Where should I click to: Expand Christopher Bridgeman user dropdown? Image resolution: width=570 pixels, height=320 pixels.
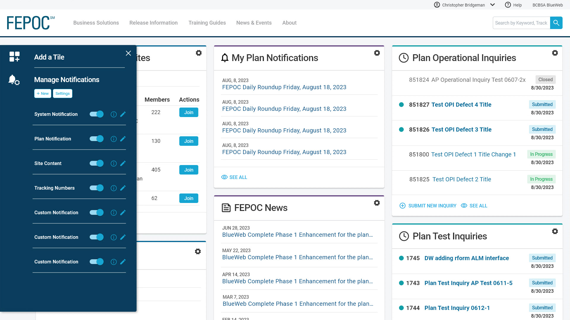pos(492,5)
